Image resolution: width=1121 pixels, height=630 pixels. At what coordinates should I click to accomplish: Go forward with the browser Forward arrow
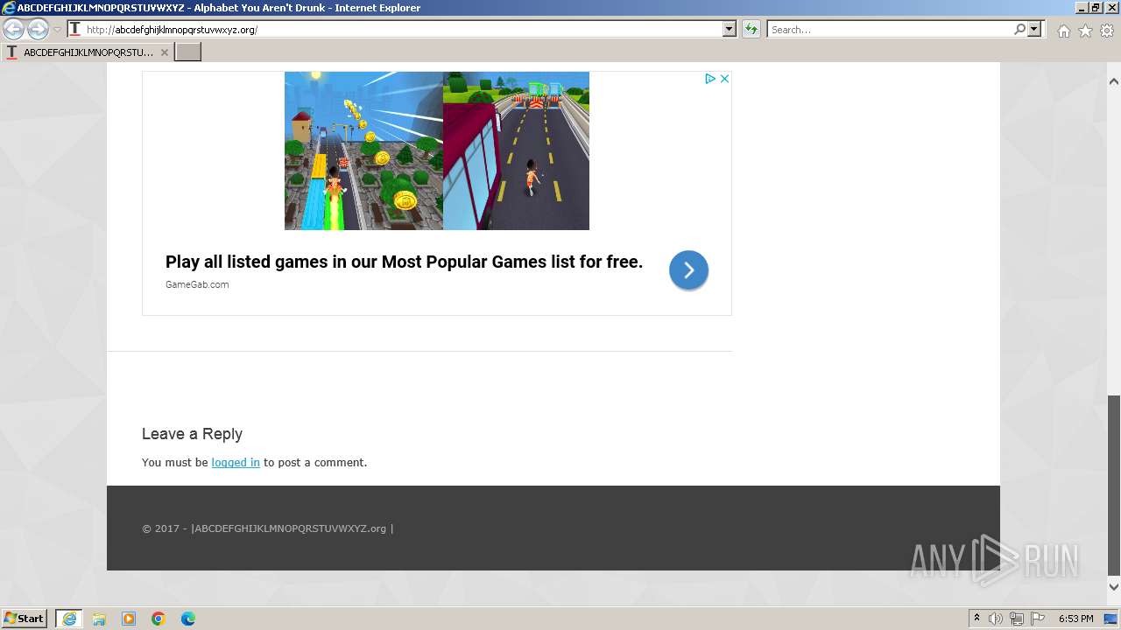click(38, 30)
